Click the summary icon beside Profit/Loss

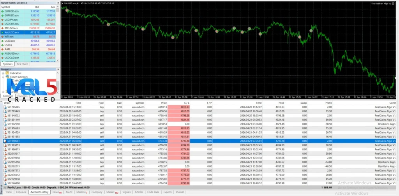click(x=5, y=187)
